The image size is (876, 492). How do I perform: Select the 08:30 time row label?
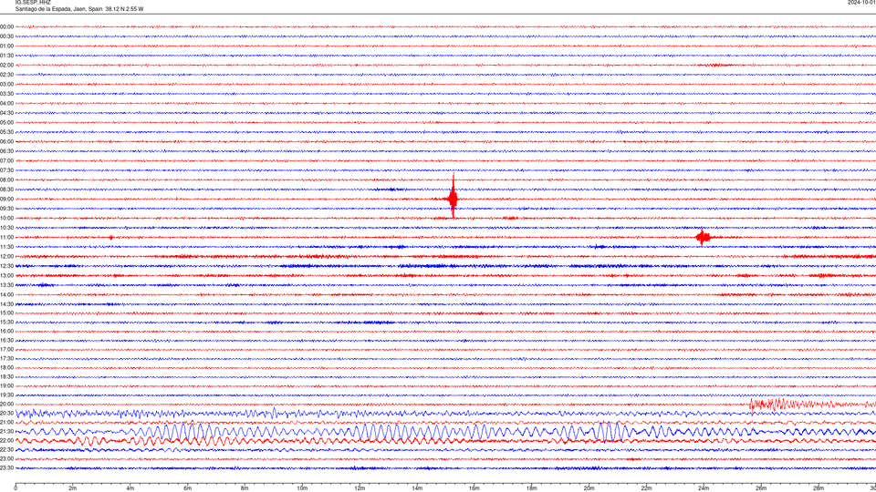point(6,190)
